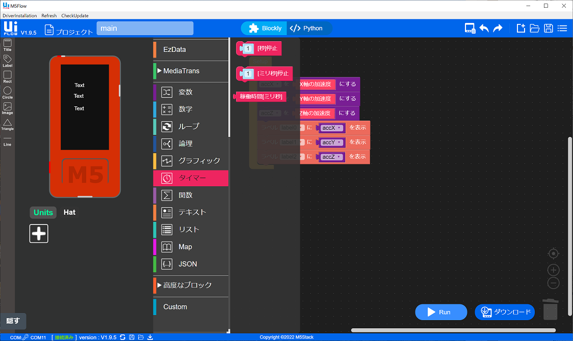Viewport: 573px width, 341px height.
Task: Open the accZ variable dropdown
Action: pos(331,157)
